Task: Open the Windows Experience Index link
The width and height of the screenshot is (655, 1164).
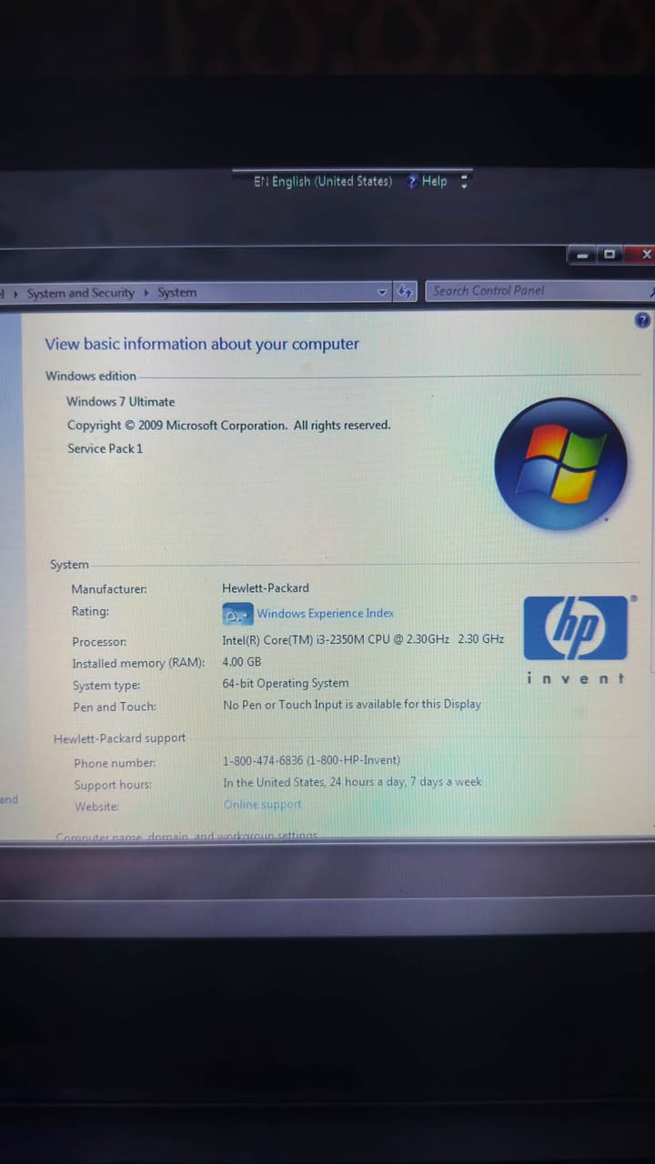Action: tap(325, 614)
